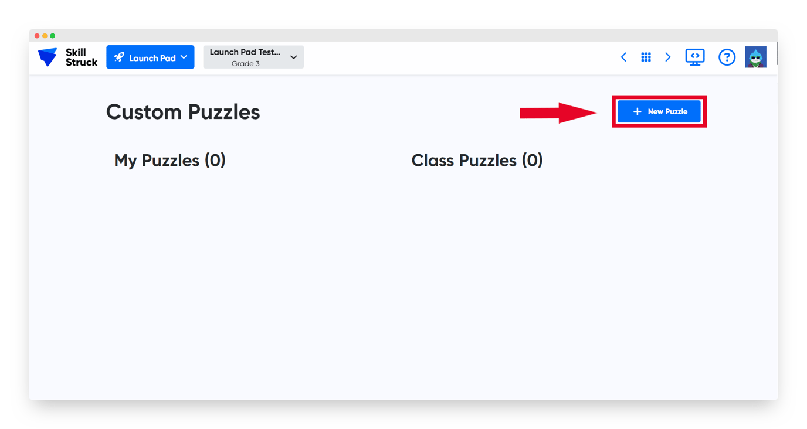Open the code editor monitor icon

695,57
